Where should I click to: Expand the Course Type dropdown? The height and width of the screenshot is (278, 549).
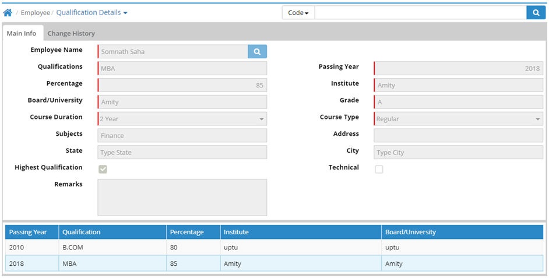click(458, 119)
